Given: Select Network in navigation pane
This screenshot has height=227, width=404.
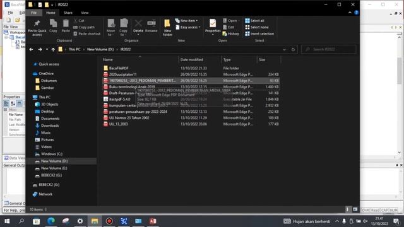Looking at the screenshot, I should [x=42, y=194].
